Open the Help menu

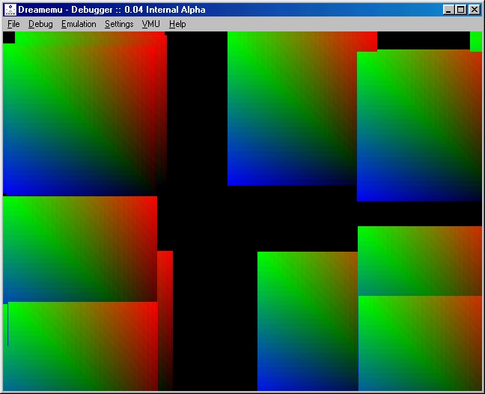coord(177,24)
